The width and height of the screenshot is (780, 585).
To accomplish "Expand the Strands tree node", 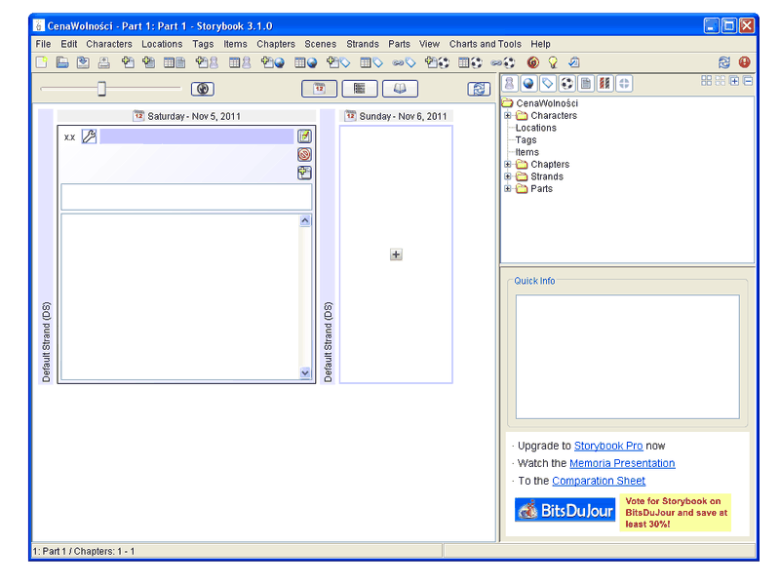I will [x=507, y=176].
